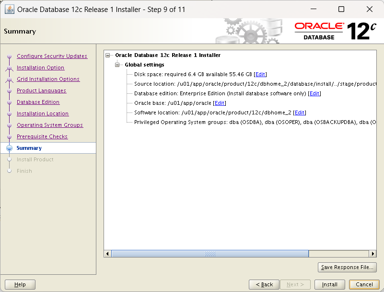384x292 pixels.
Task: Open Operating System Groups step
Action: pos(50,125)
